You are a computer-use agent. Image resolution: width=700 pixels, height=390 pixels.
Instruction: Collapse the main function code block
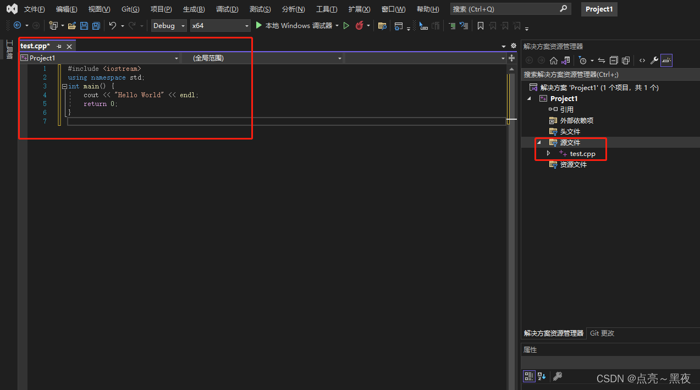64,86
